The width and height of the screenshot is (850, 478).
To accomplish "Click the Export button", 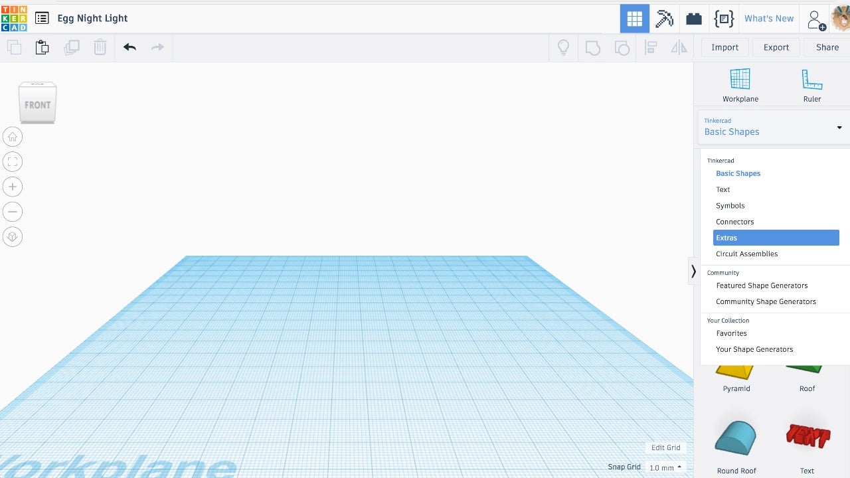I will tap(776, 47).
